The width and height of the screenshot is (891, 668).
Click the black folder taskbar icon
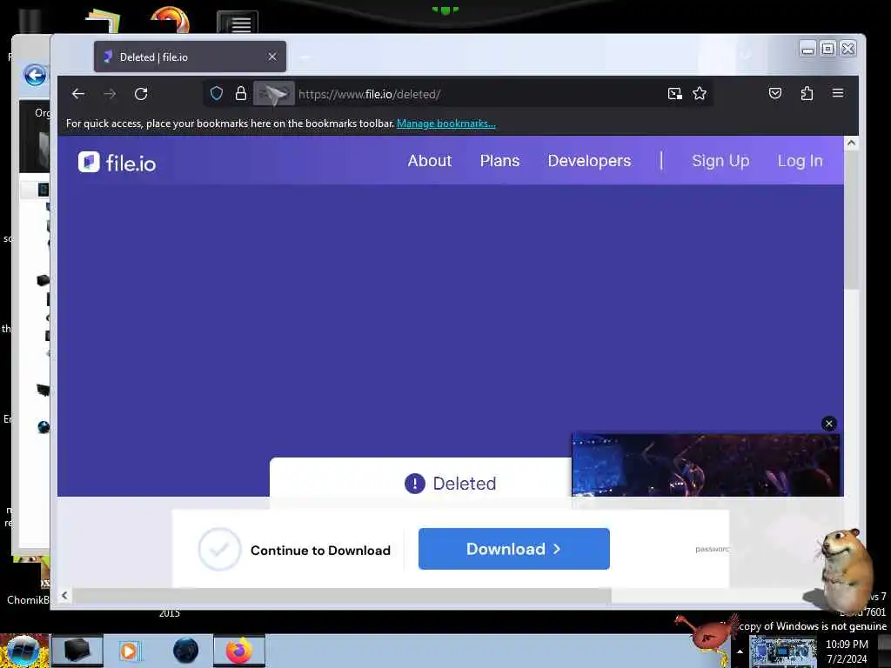point(77,651)
